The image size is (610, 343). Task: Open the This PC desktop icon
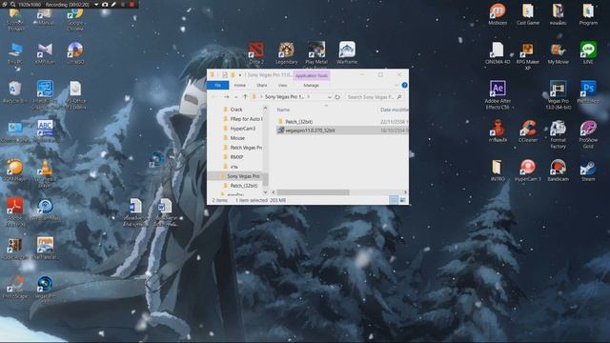15,53
